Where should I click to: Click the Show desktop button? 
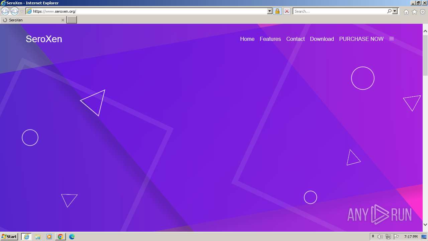coord(424,237)
